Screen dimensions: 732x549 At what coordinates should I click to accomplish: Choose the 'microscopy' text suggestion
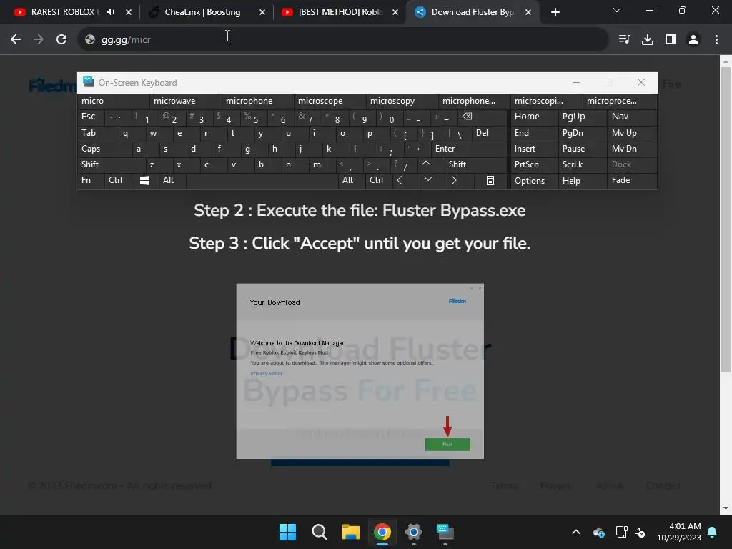pyautogui.click(x=402, y=101)
